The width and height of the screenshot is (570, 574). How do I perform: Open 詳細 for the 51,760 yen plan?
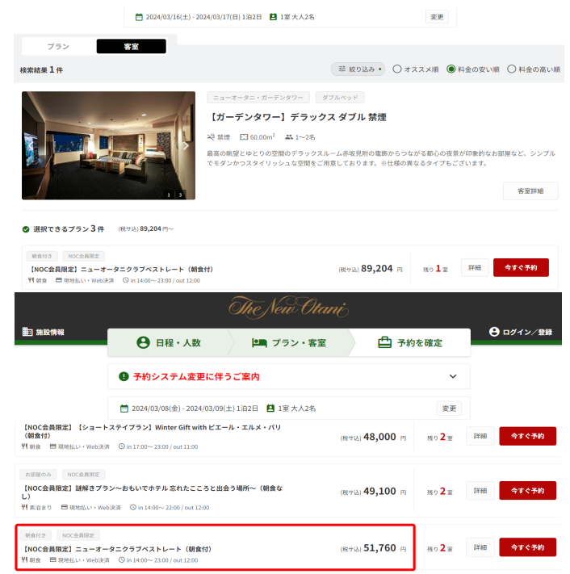click(480, 547)
